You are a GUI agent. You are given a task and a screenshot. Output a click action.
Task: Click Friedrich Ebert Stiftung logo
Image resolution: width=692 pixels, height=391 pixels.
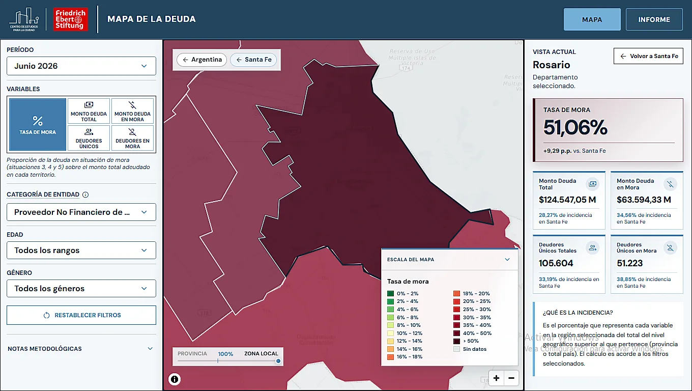tap(70, 19)
